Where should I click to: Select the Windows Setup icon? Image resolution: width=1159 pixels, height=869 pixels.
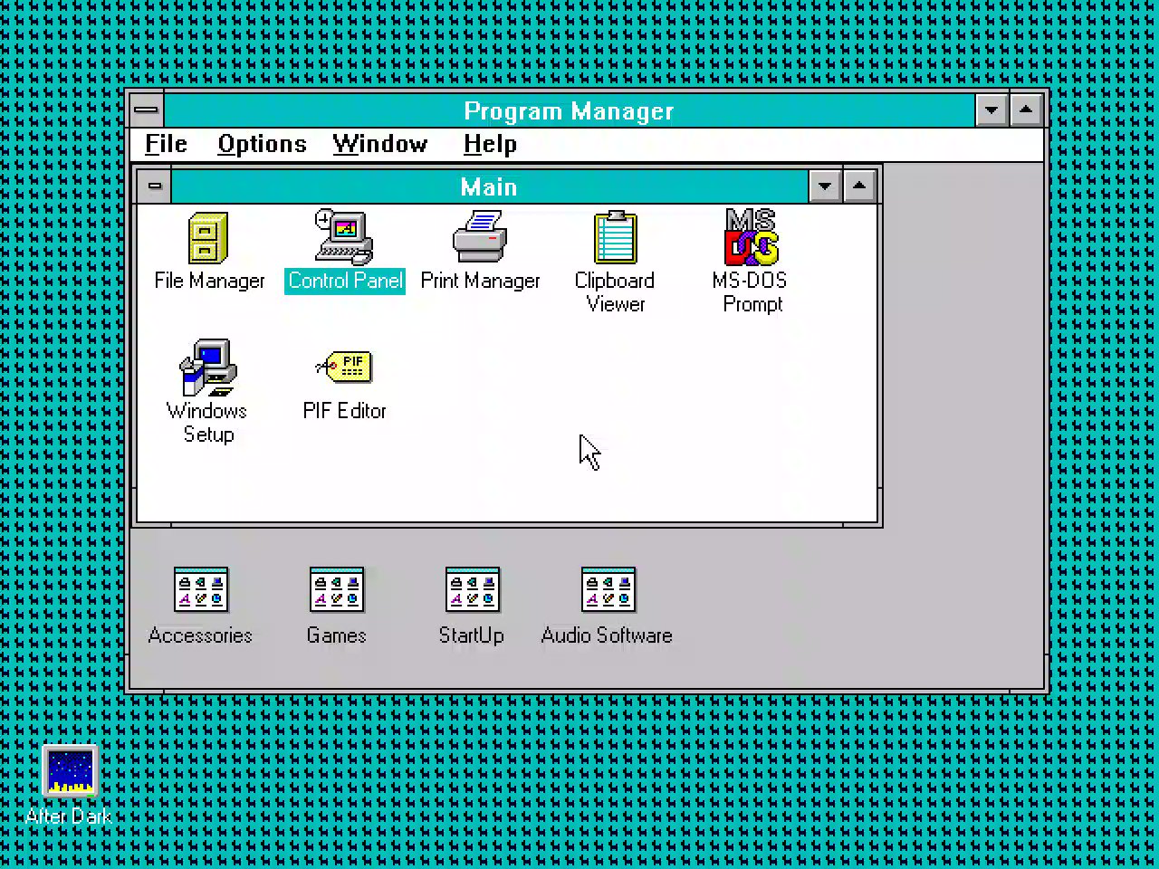click(208, 368)
